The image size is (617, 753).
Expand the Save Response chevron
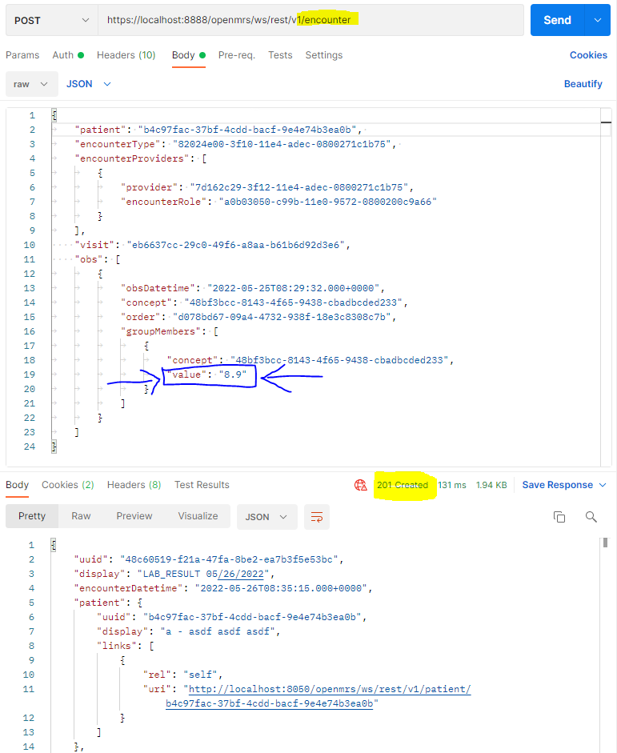click(x=603, y=485)
